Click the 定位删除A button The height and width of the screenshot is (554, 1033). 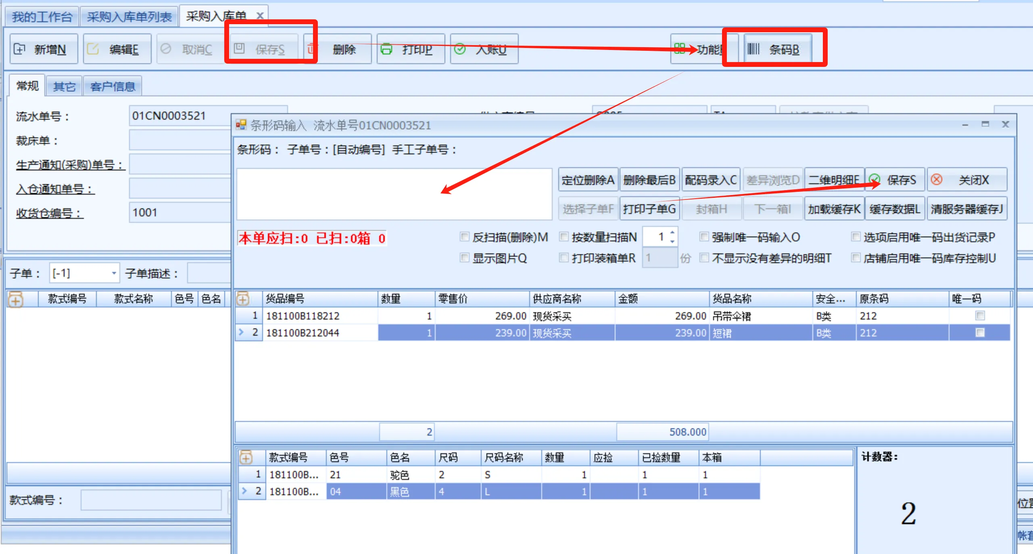click(588, 180)
